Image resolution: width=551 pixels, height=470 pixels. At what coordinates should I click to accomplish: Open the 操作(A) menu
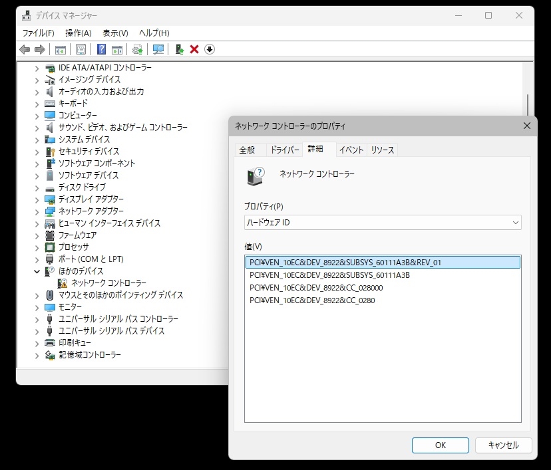(79, 33)
